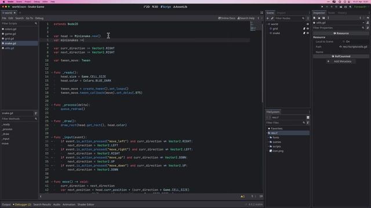
Task: Open the script editor Search menu
Action: [19, 18]
